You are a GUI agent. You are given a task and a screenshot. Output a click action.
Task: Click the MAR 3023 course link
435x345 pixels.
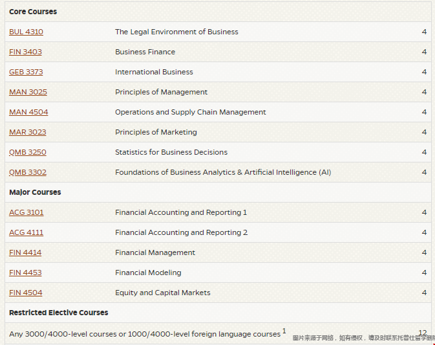point(28,132)
